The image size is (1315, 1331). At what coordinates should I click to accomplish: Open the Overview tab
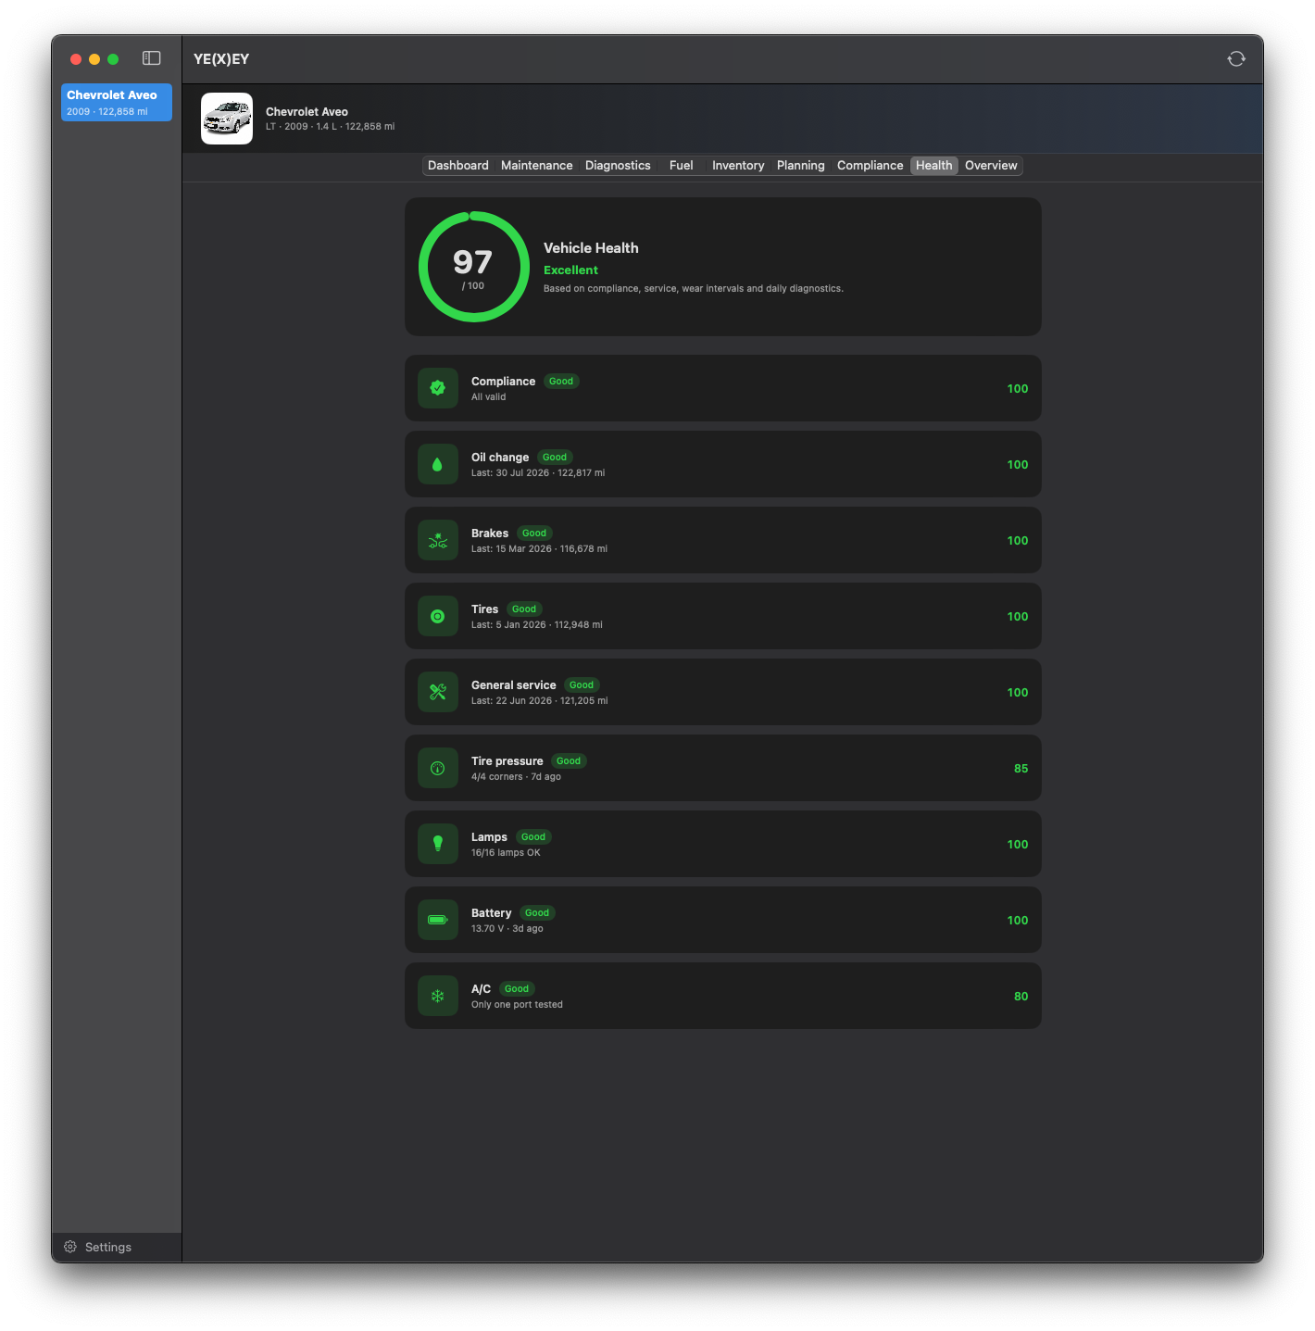(x=991, y=166)
